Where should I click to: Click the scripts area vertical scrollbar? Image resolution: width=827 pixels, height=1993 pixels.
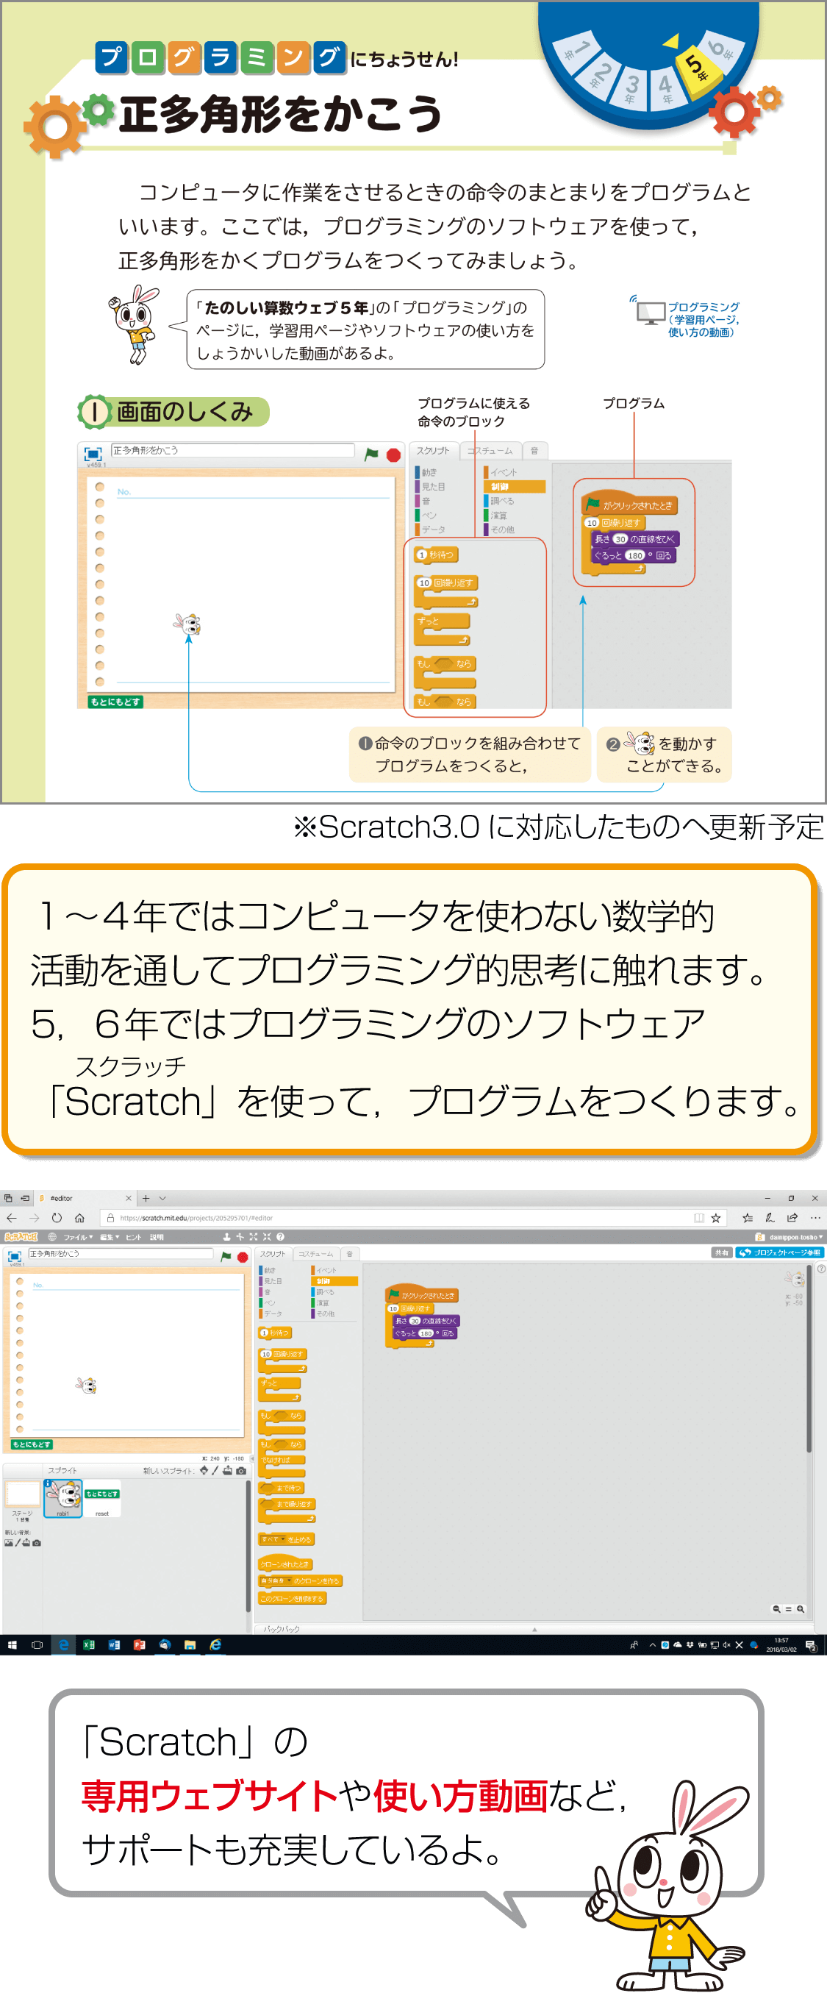[809, 1358]
